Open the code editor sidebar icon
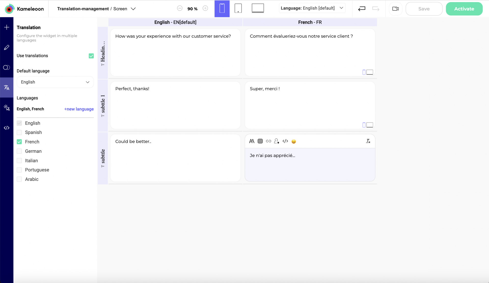 click(x=7, y=128)
